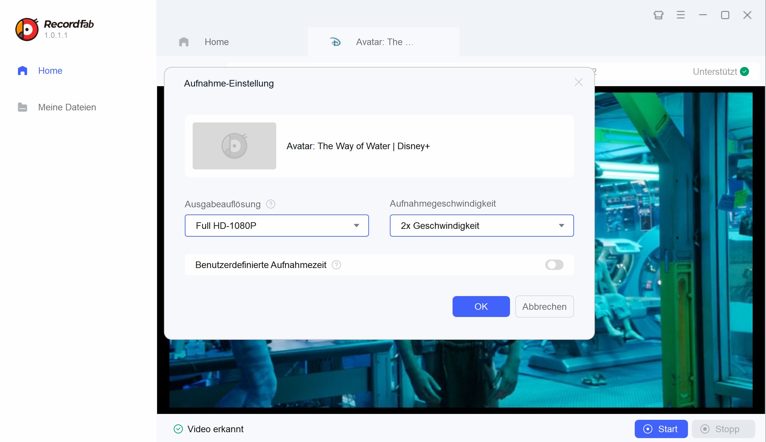Click the 'Aufnahme-Einstellung' dialog title
The height and width of the screenshot is (442, 766).
click(229, 84)
